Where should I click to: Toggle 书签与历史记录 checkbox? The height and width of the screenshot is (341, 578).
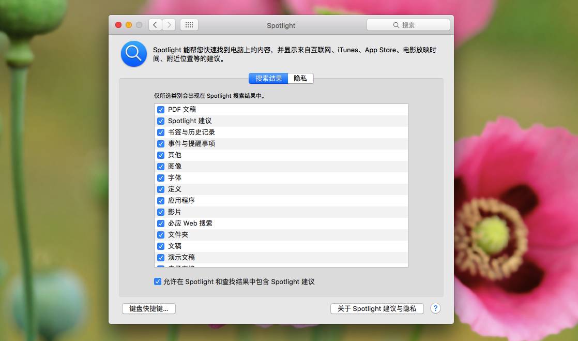point(161,132)
